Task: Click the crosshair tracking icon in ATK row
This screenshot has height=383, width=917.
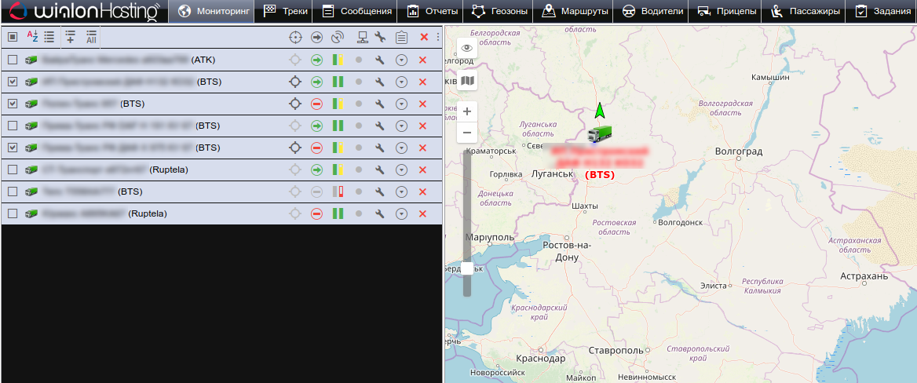Action: pos(295,60)
